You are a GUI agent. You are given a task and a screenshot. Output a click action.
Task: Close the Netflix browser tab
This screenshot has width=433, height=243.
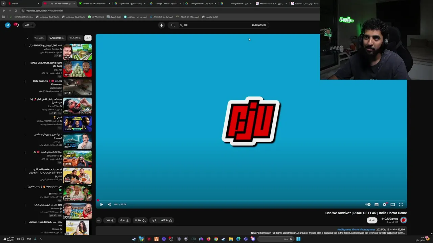tap(38, 3)
